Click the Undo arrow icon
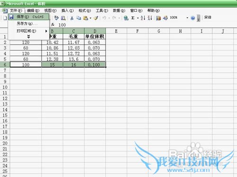 point(104,18)
